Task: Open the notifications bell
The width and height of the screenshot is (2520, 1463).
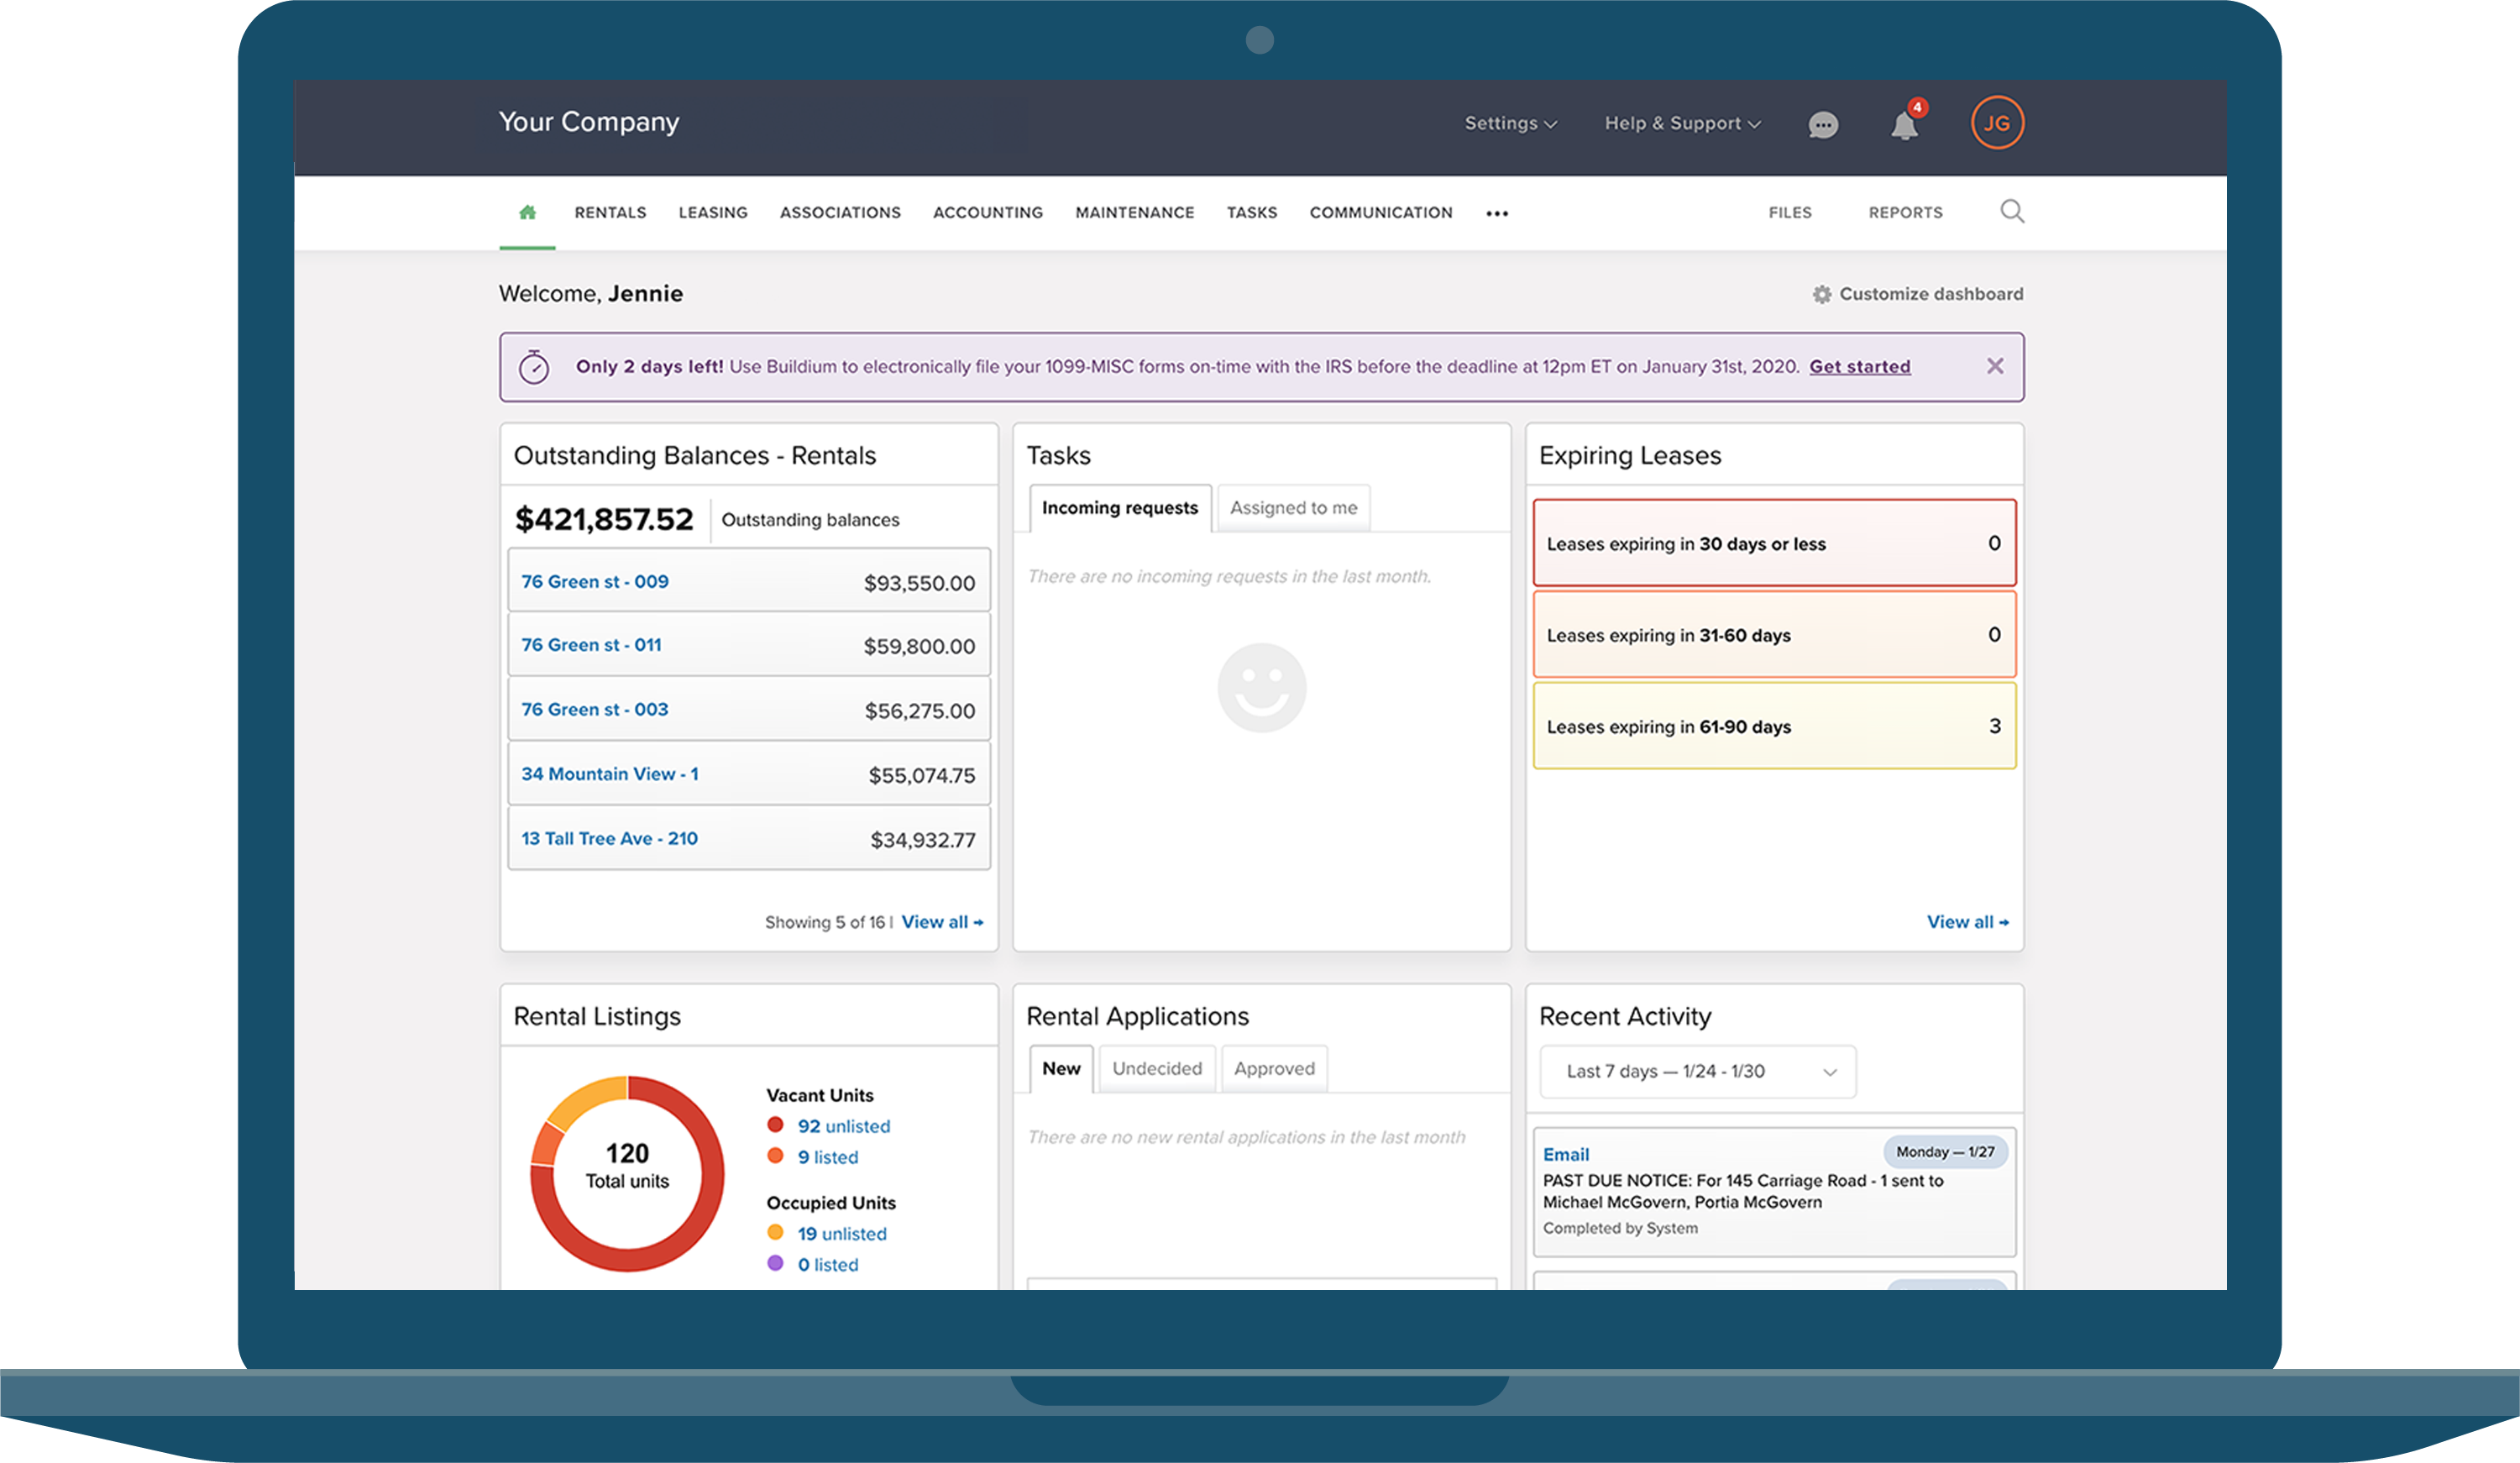Action: pos(1904,125)
